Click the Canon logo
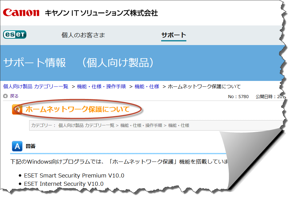The width and height of the screenshot is (295, 202). [x=21, y=13]
